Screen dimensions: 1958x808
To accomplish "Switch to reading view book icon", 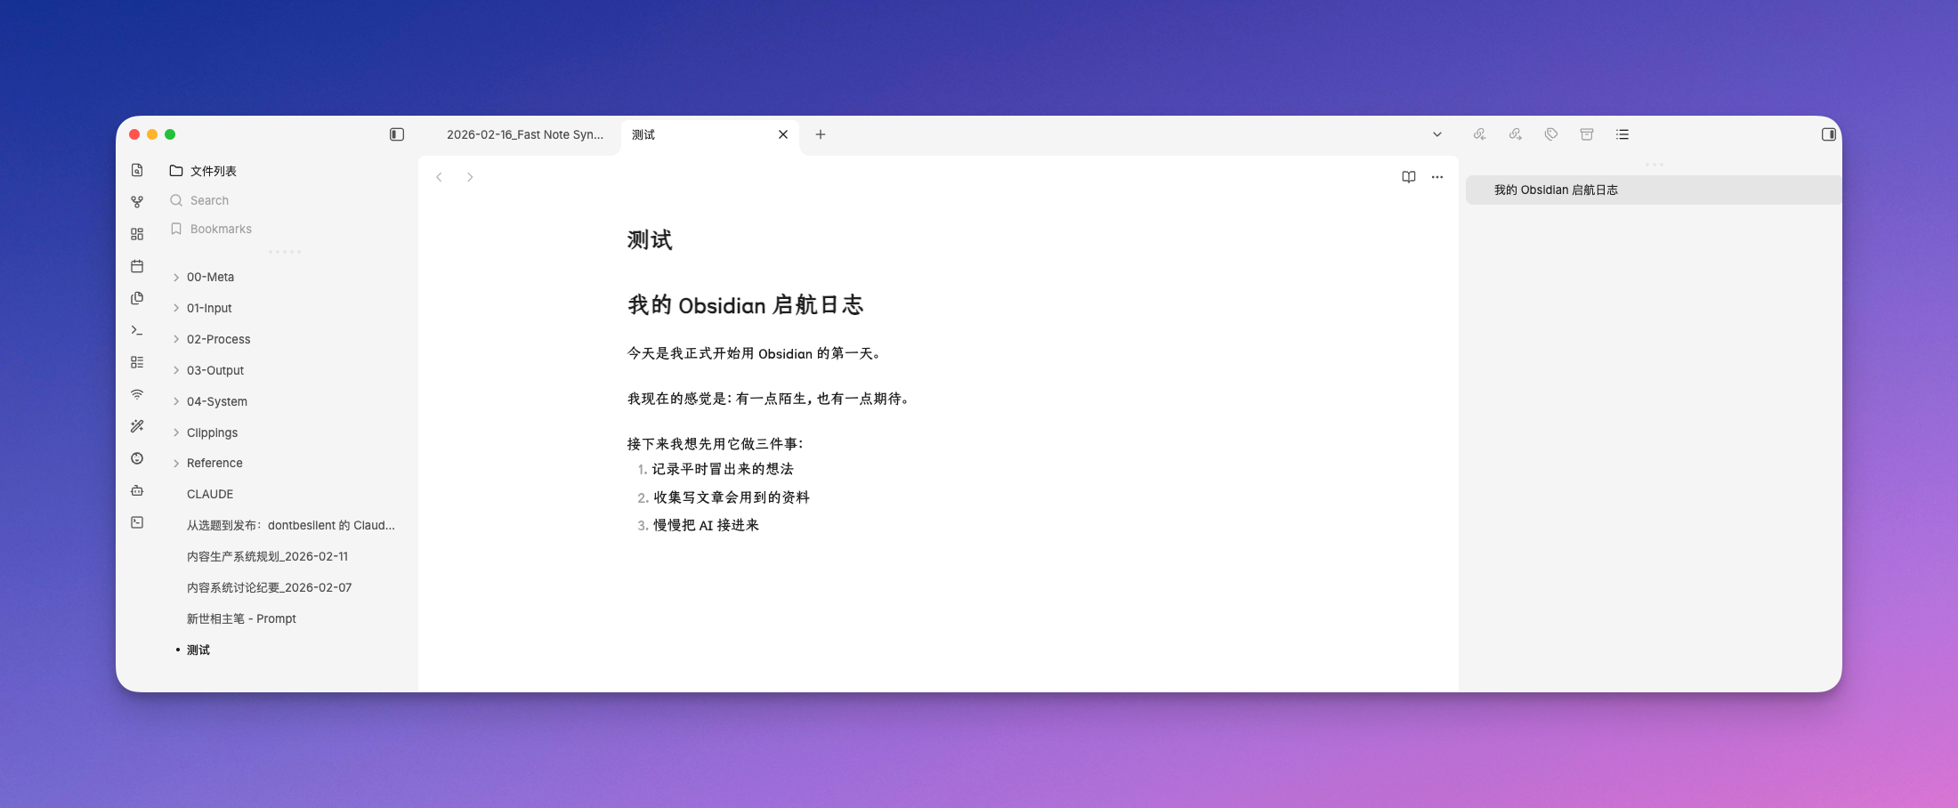I will pos(1408,177).
